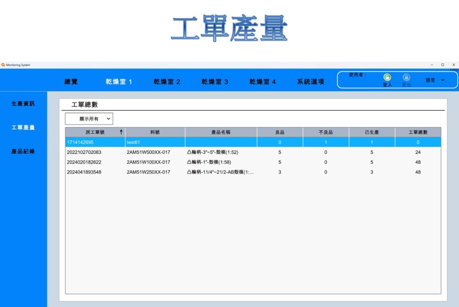The image size is (459, 307).
Task: Click row with part number 2AM51W250XX-017
Action: point(148,172)
